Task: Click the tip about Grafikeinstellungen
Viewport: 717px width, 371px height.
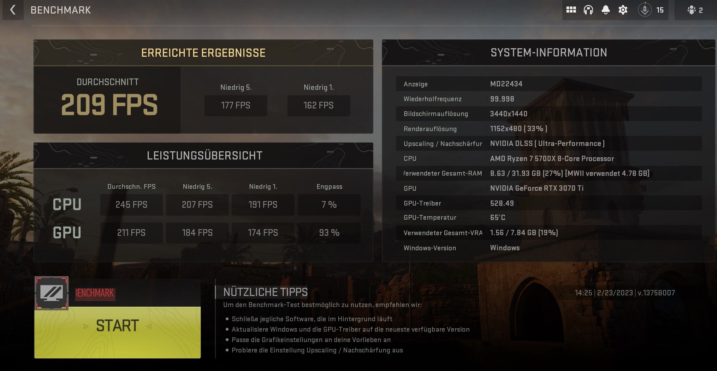Action: pyautogui.click(x=311, y=340)
